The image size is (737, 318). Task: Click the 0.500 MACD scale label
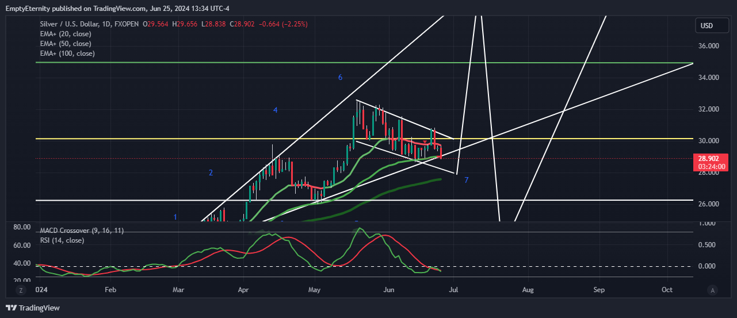(708, 244)
